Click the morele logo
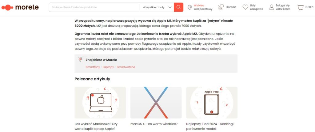 pyautogui.click(x=20, y=7)
